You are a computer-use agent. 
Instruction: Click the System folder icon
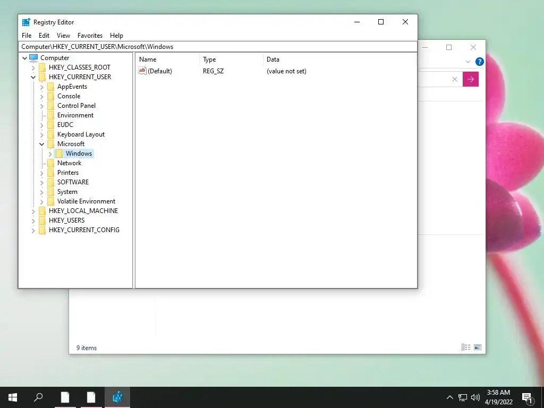(50, 191)
